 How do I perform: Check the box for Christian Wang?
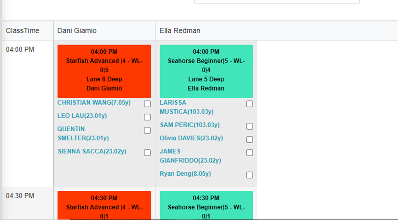pos(147,104)
